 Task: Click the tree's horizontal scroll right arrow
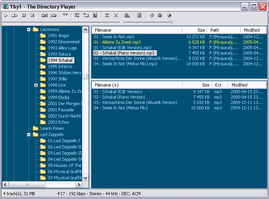[x=79, y=185]
